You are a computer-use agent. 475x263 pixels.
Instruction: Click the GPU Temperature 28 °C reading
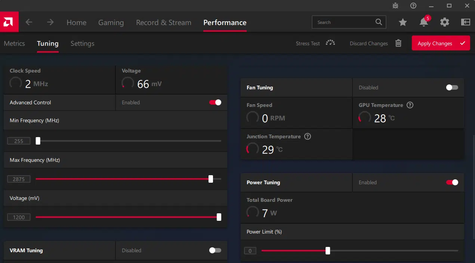[x=384, y=118]
